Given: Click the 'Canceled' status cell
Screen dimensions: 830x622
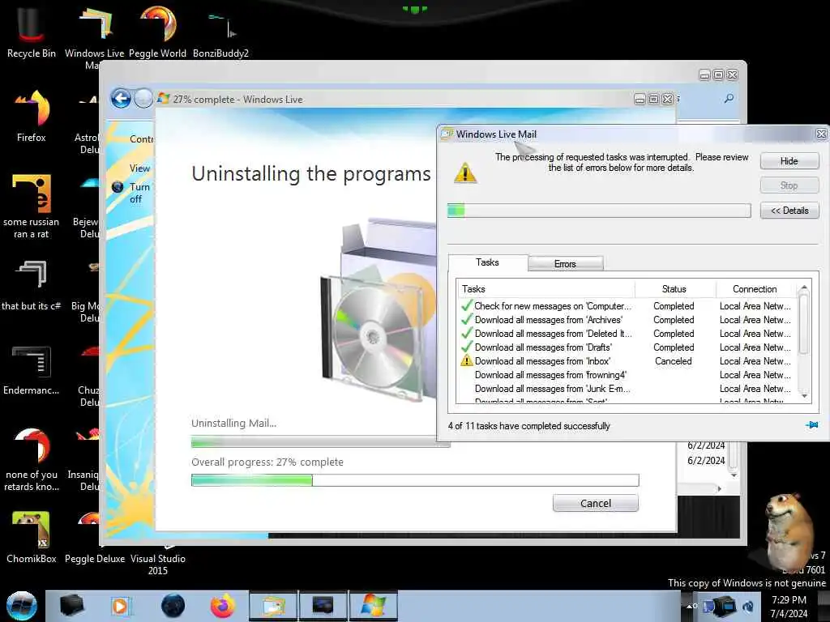Looking at the screenshot, I should [674, 360].
